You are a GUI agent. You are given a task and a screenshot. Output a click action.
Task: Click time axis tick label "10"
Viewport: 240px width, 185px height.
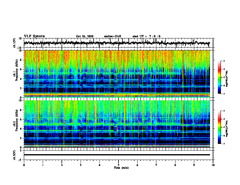coord(213,165)
